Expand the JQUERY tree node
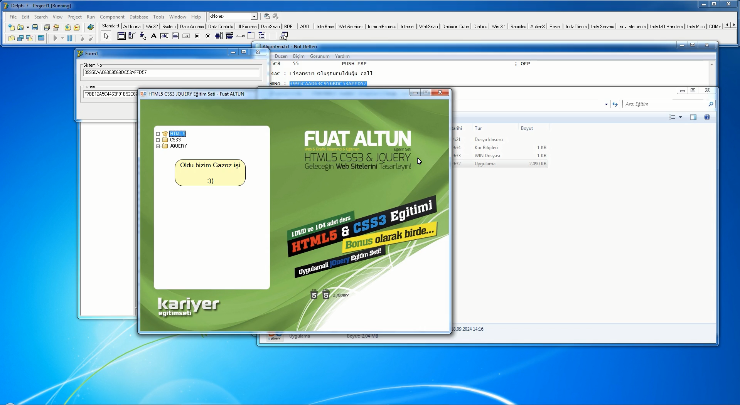The width and height of the screenshot is (740, 405). (x=158, y=146)
